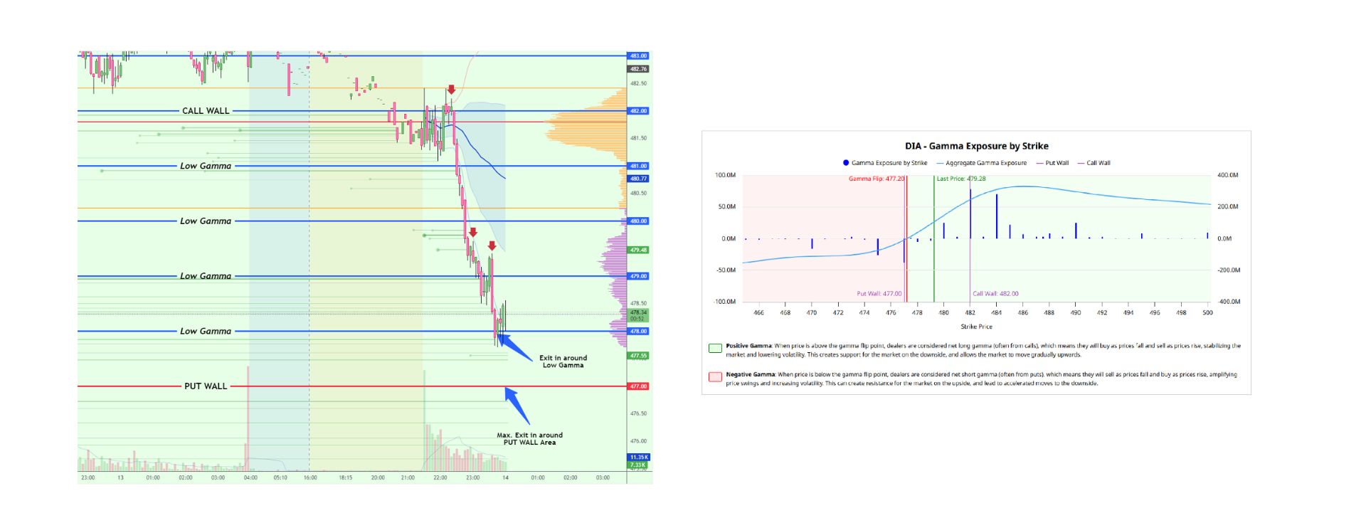Select the red 477.00 price tag
Screen dimensions: 1366x518
click(x=638, y=386)
